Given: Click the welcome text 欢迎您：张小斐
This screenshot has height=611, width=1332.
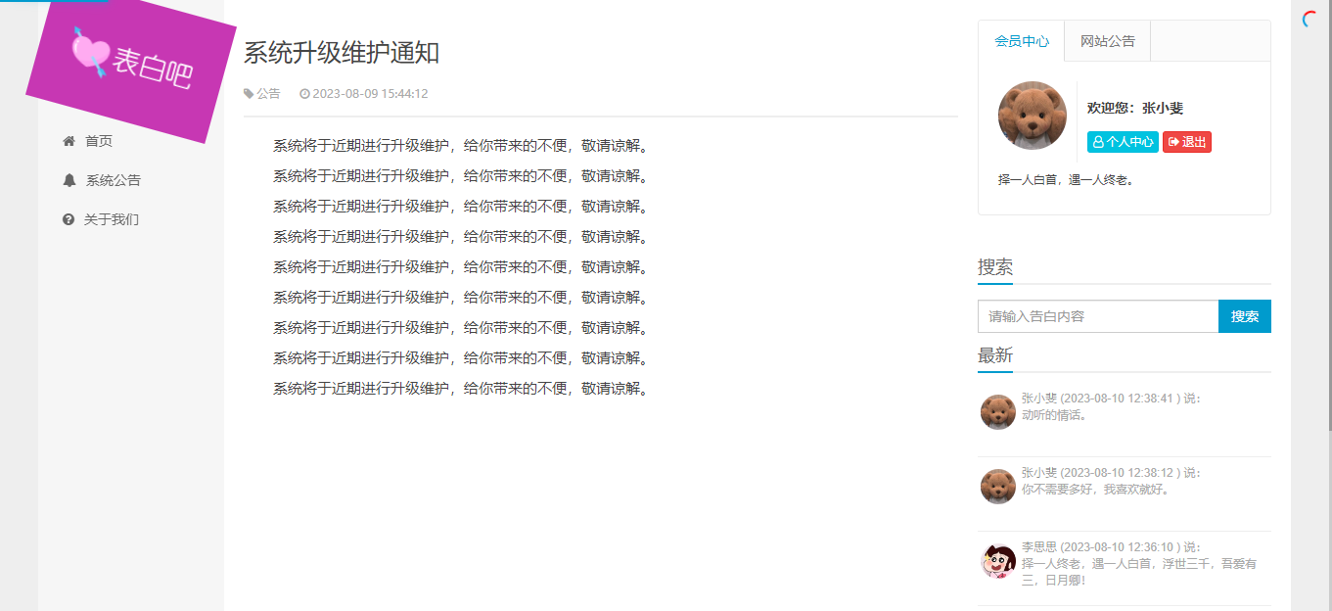Looking at the screenshot, I should point(1135,109).
